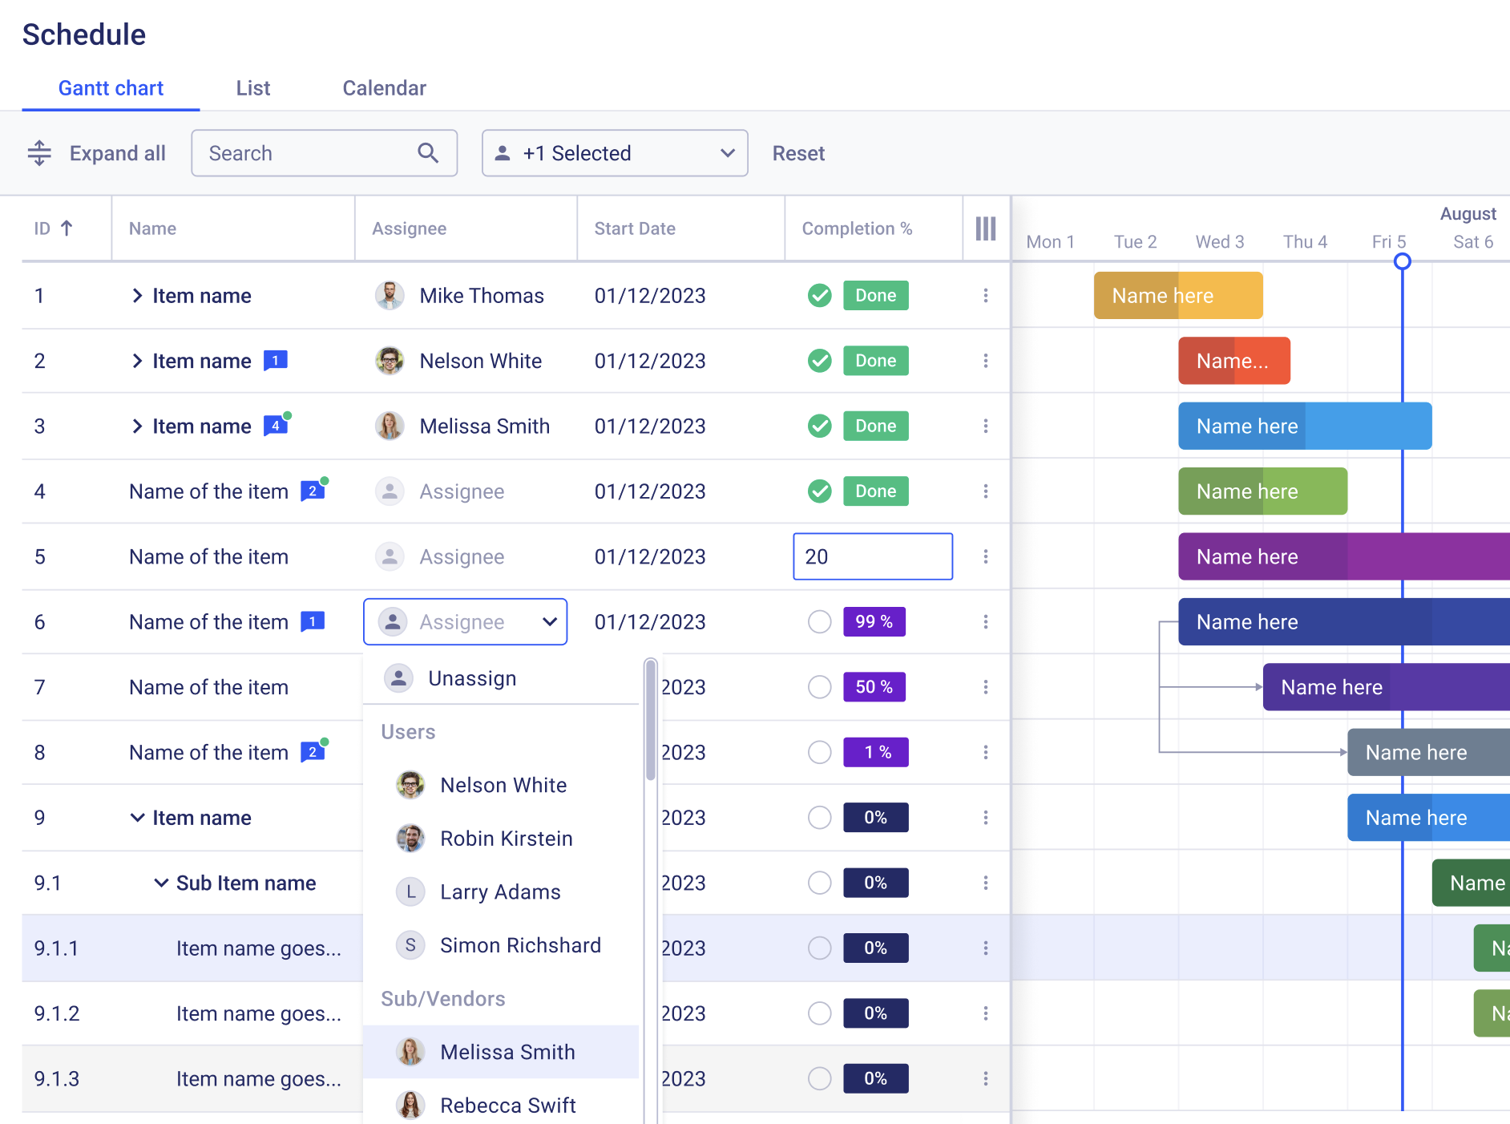
Task: Open the more options menu for row 6
Action: [x=986, y=621]
